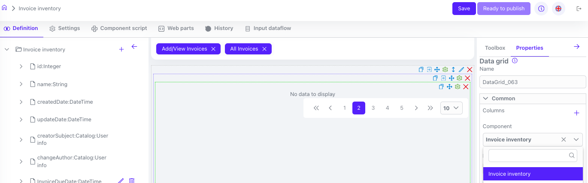Collapse the Invoice inventory root node
Image resolution: width=588 pixels, height=183 pixels.
pyautogui.click(x=7, y=49)
